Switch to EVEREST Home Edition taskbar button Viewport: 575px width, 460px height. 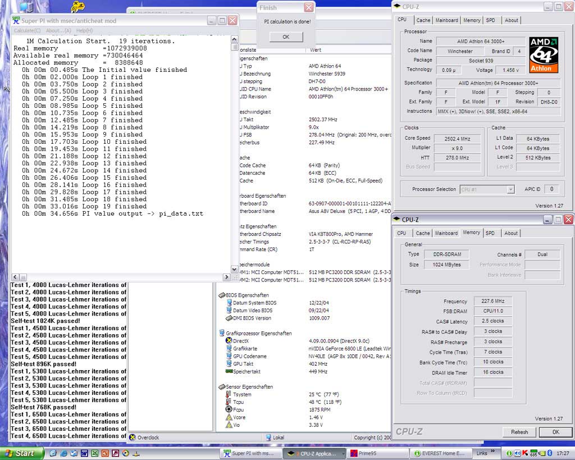[x=441, y=453]
